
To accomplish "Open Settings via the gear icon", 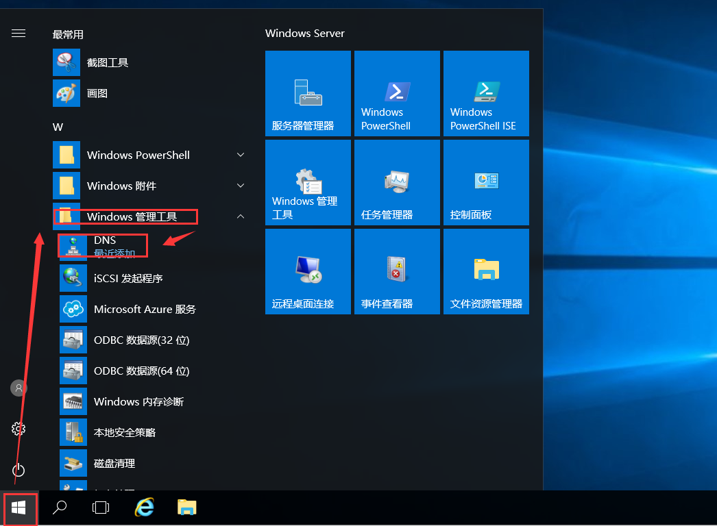I will tap(19, 429).
